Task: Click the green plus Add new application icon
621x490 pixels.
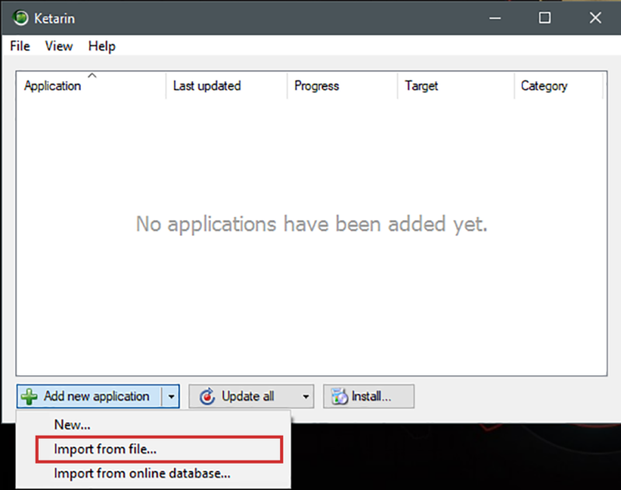Action: pos(29,396)
